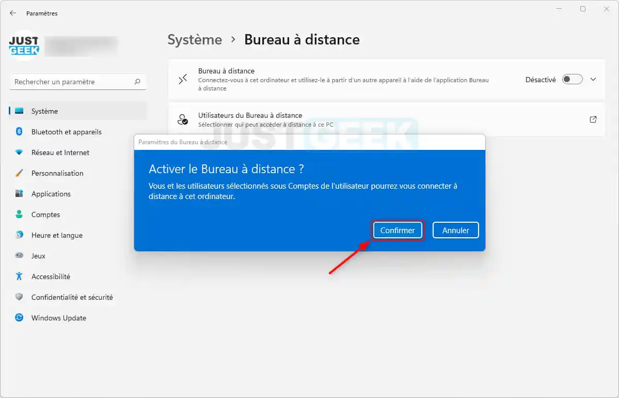Click 'Confidentialité et sécurité' label
This screenshot has width=619, height=398.
(72, 297)
